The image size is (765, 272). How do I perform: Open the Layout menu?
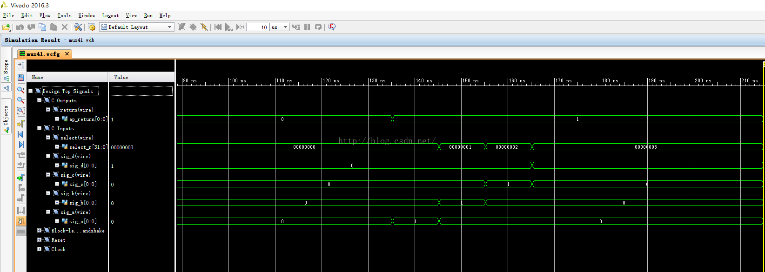point(110,15)
